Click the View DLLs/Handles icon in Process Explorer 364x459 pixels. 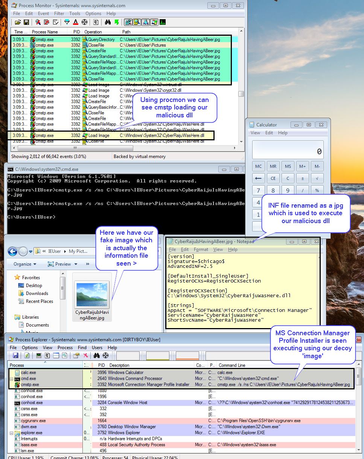coord(65,355)
